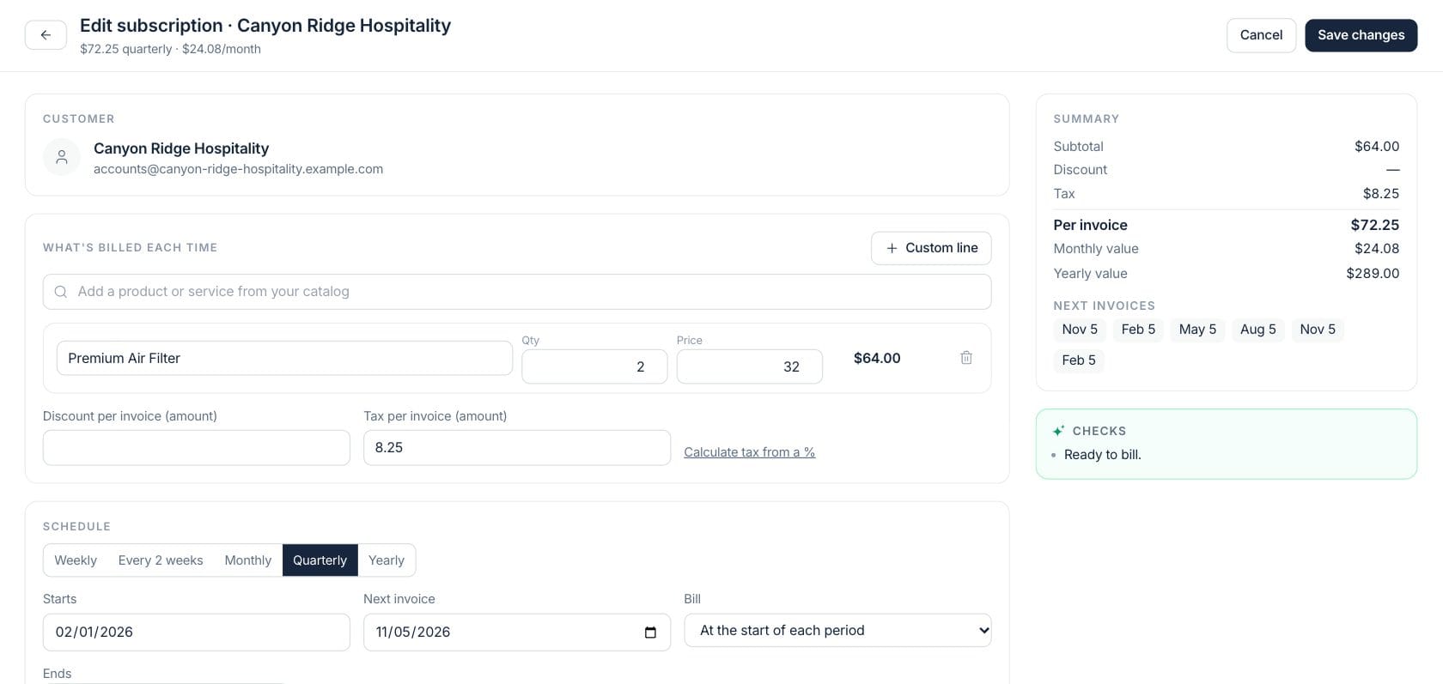Viewport: 1443px width, 684px height.
Task: Click the Price field showing 32
Action: pos(750,366)
